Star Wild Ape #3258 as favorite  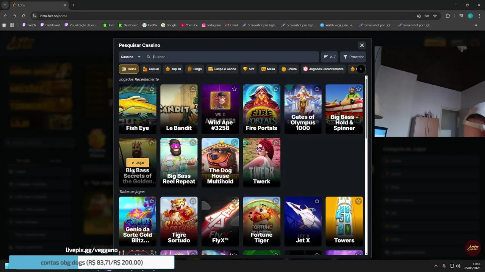pyautogui.click(x=234, y=89)
